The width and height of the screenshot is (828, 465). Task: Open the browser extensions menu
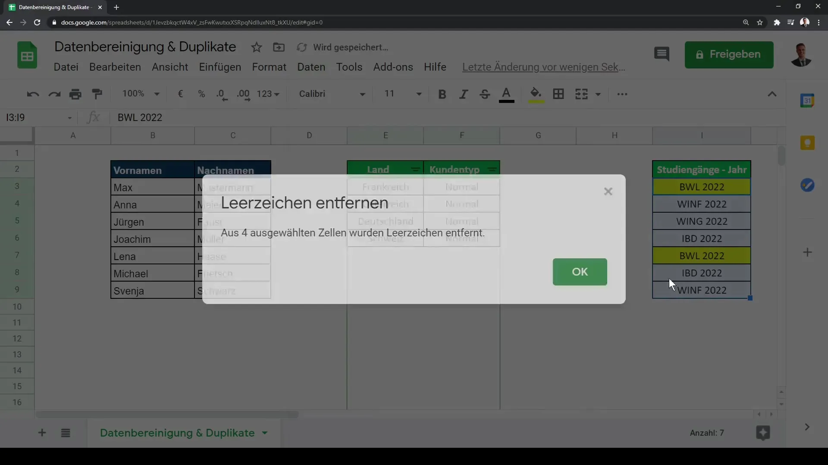pos(777,22)
